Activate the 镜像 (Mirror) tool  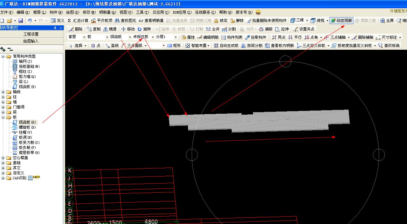pyautogui.click(x=110, y=29)
